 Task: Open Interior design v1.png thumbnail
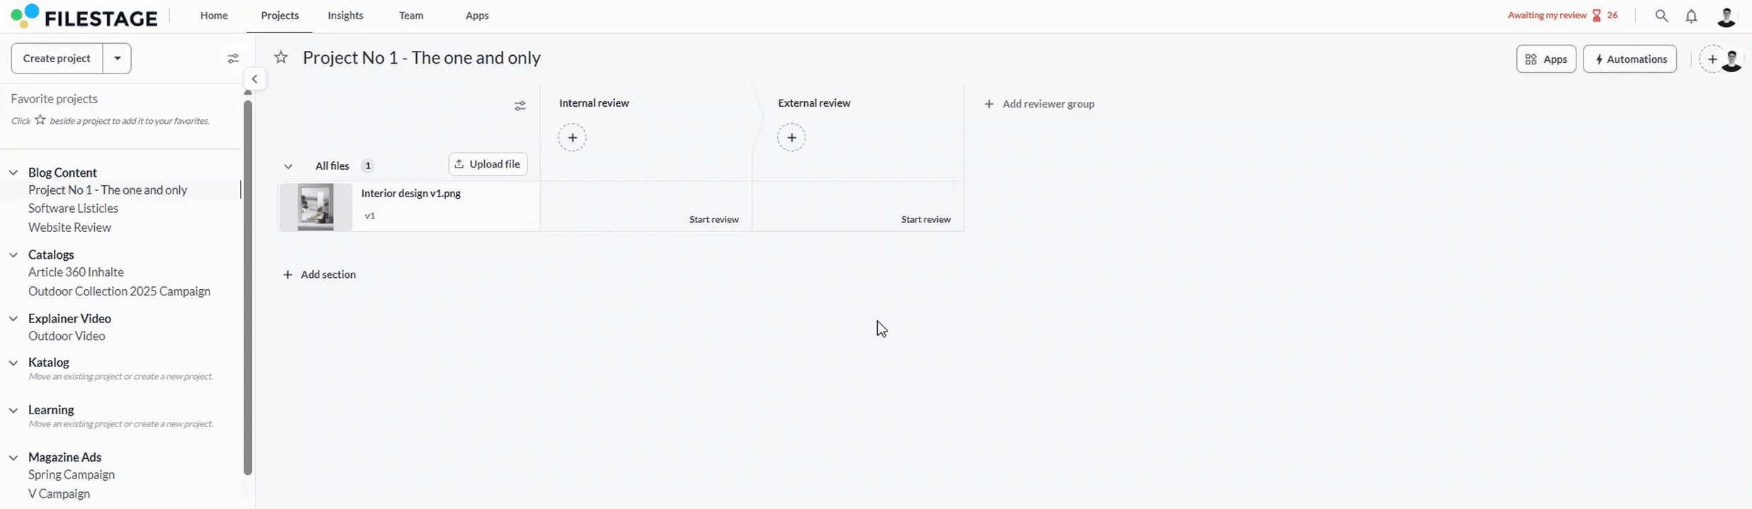point(316,206)
